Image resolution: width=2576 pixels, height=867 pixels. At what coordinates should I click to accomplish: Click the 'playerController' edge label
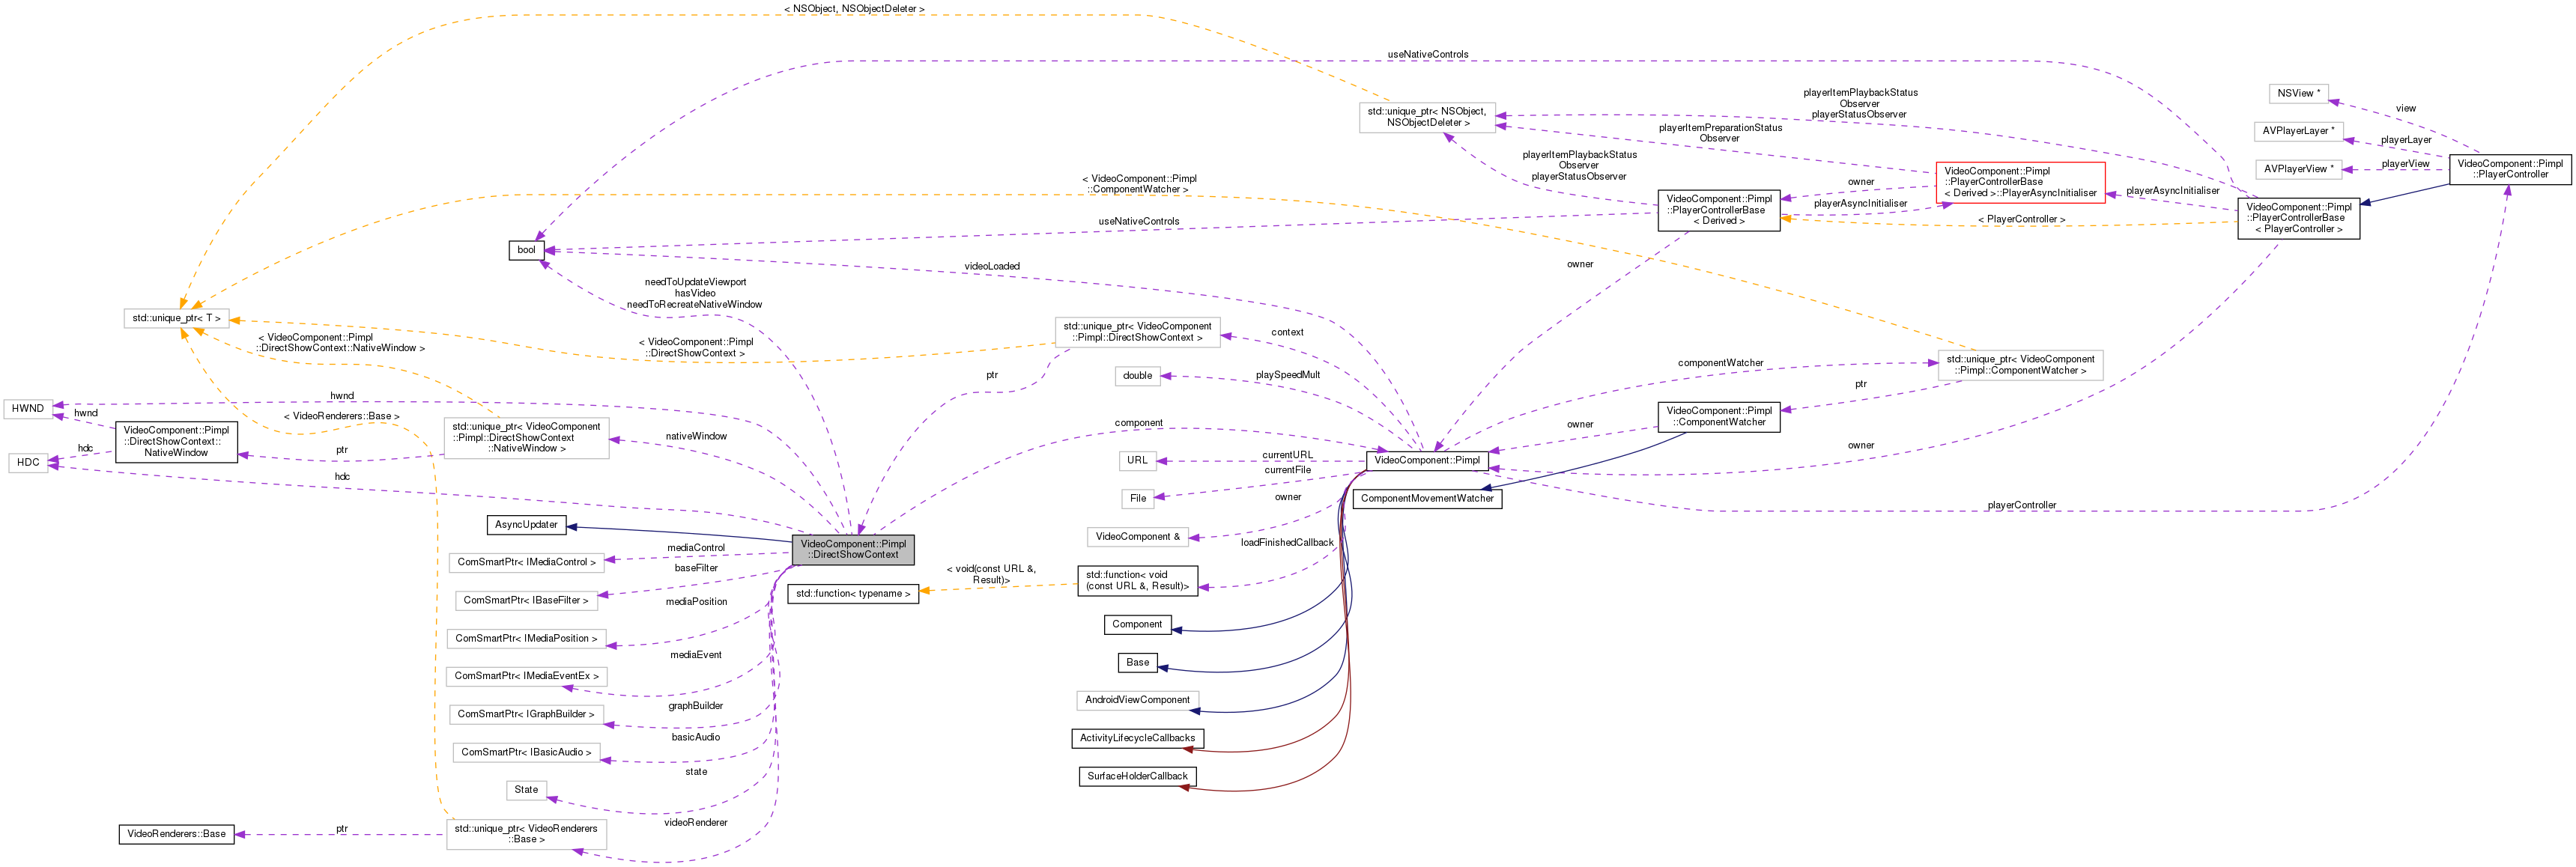(x=2022, y=505)
